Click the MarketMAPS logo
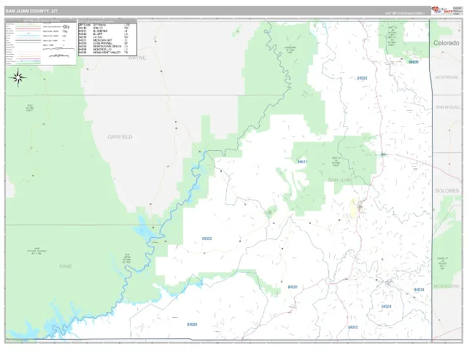Image resolution: width=467 pixels, height=350 pixels. click(441, 10)
